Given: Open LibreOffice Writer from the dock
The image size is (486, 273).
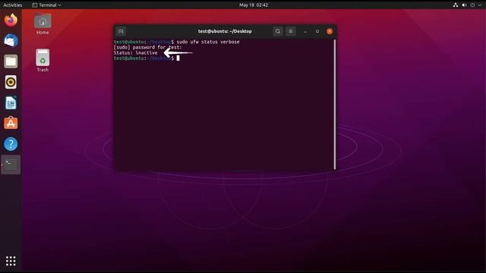Looking at the screenshot, I should click(x=11, y=103).
